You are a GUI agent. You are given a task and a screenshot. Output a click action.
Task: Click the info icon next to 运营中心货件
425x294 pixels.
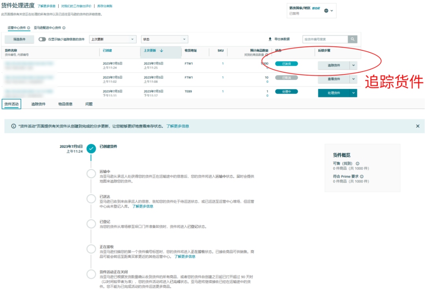(28, 28)
